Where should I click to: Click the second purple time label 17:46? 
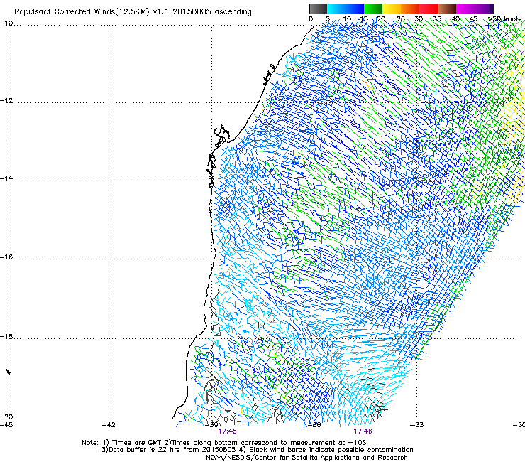click(x=363, y=431)
